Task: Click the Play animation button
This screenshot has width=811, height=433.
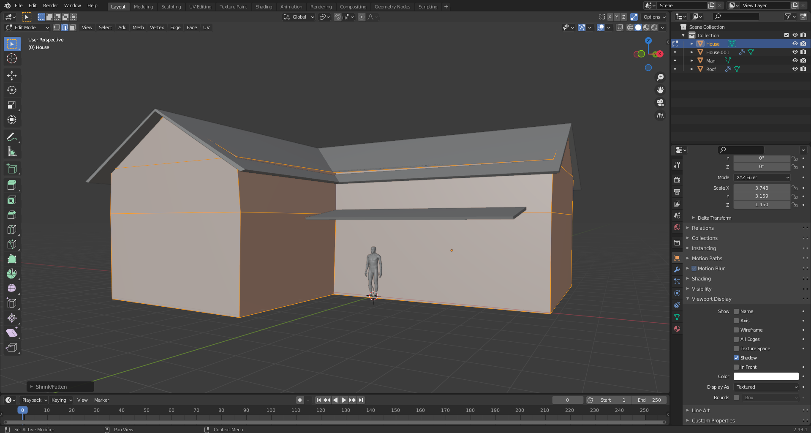Action: coord(344,400)
